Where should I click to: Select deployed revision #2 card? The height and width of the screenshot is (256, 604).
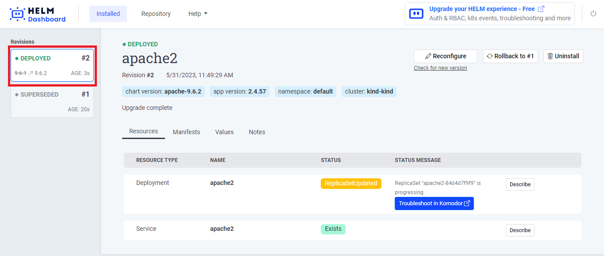tap(52, 65)
